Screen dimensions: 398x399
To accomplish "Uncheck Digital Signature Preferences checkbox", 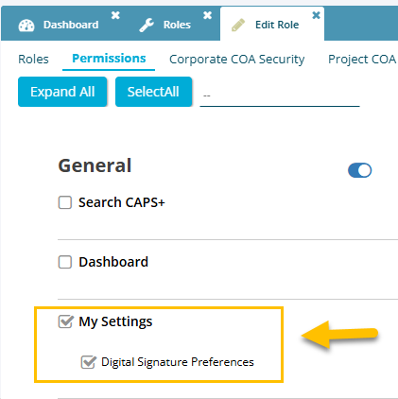I will 88,362.
